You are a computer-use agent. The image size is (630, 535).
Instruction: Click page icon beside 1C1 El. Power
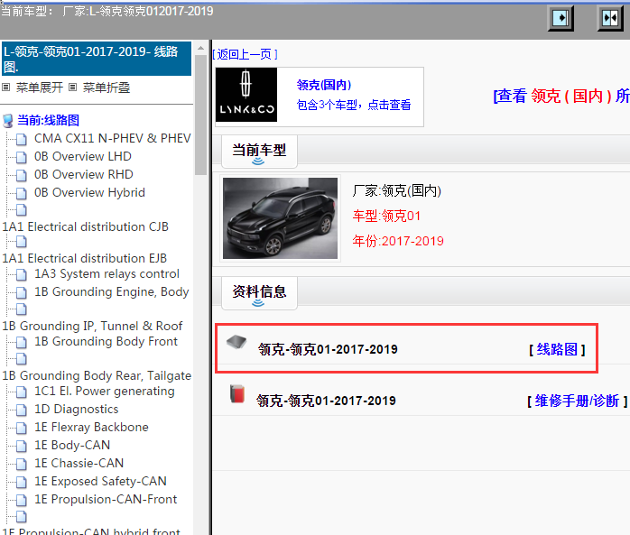22,392
